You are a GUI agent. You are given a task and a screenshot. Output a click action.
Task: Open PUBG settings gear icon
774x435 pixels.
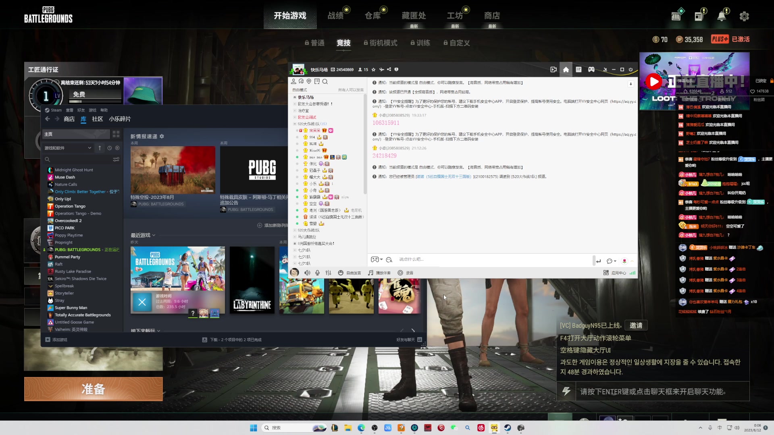tap(744, 16)
